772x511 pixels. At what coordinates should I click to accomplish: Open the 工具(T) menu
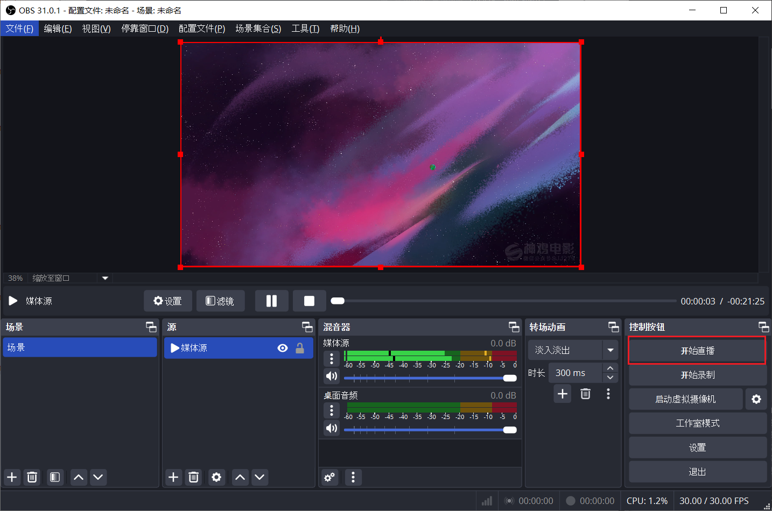coord(305,29)
